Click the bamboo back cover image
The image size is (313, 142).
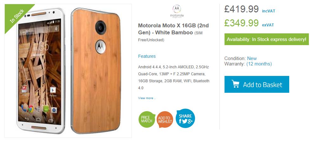point(96,71)
